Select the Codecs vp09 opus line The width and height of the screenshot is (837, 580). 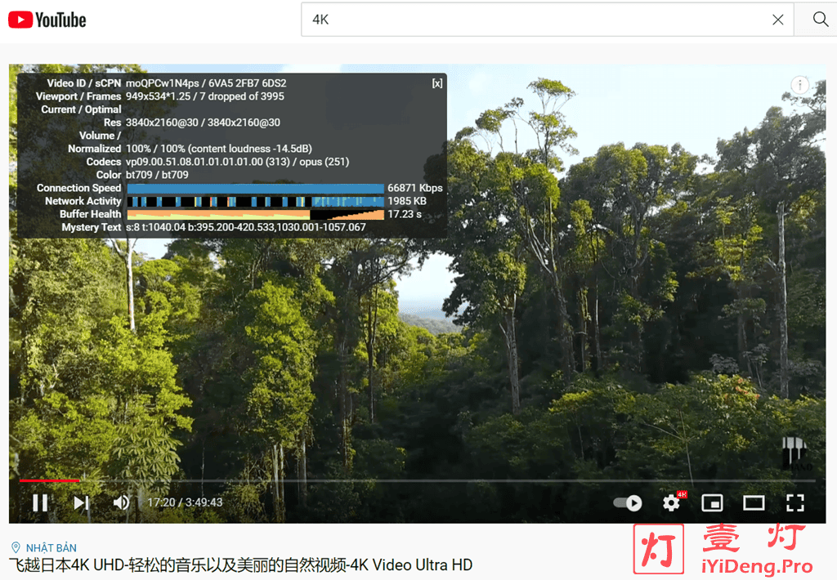coord(237,162)
